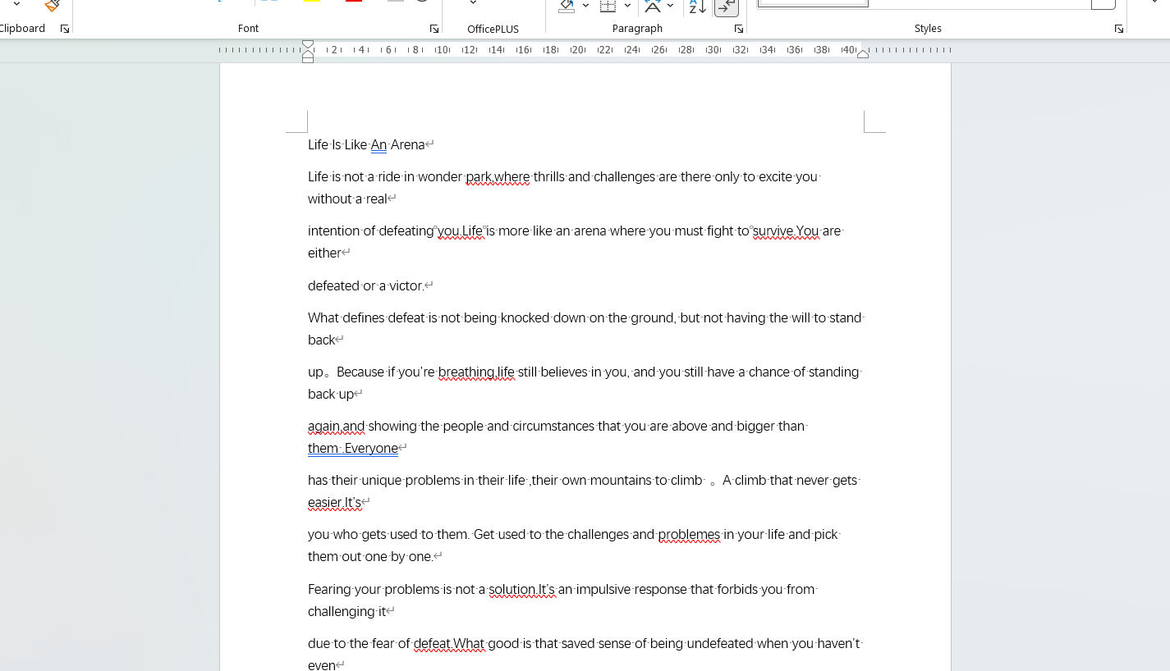This screenshot has width=1170, height=671.
Task: Expand the Borders dropdown arrow
Action: pyautogui.click(x=627, y=6)
